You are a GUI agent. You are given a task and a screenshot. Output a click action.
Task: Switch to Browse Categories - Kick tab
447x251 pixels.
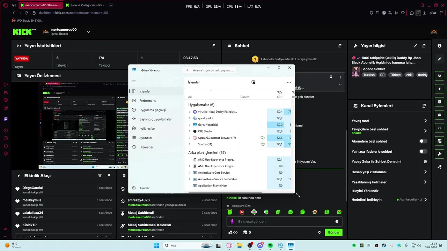85,5
